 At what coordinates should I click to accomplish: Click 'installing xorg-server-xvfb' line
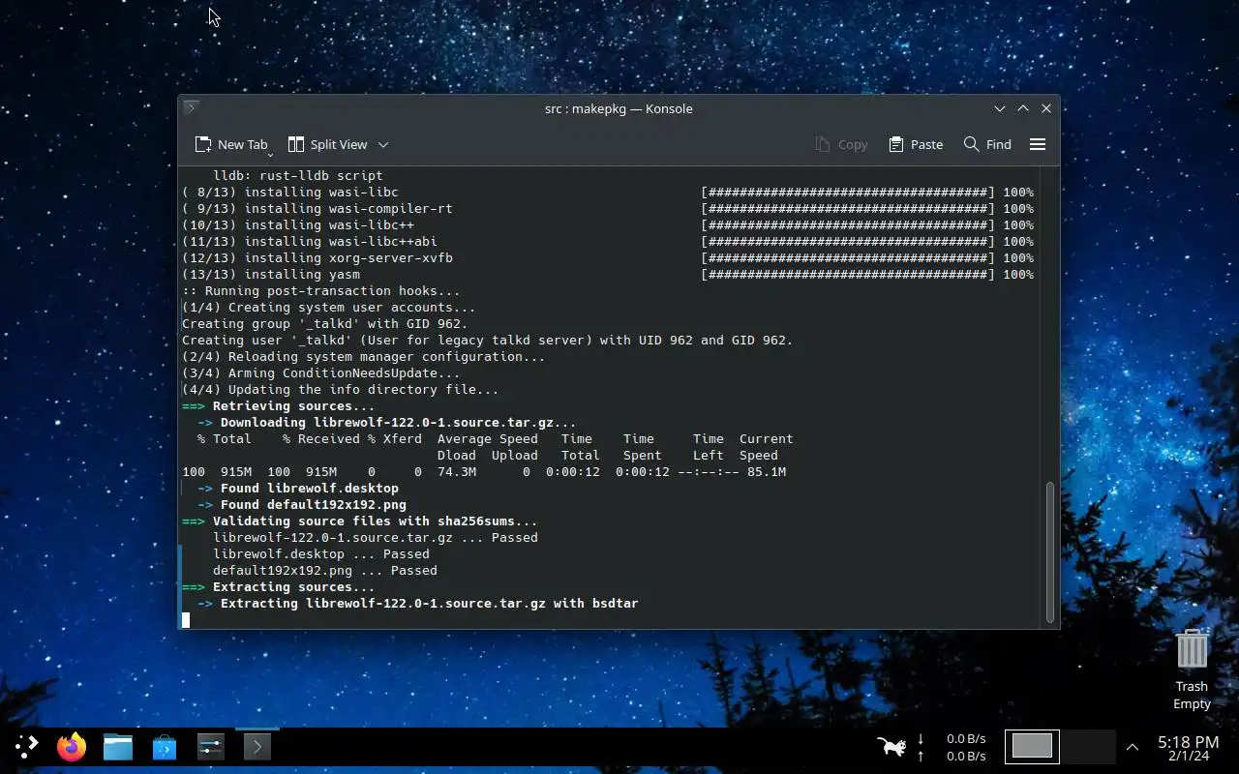pos(317,258)
